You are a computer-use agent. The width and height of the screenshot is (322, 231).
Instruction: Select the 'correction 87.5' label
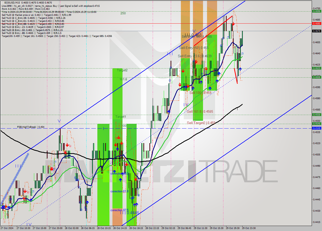click(119, 210)
